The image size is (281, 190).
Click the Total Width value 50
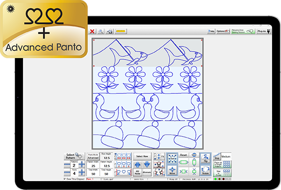[x=93, y=172]
